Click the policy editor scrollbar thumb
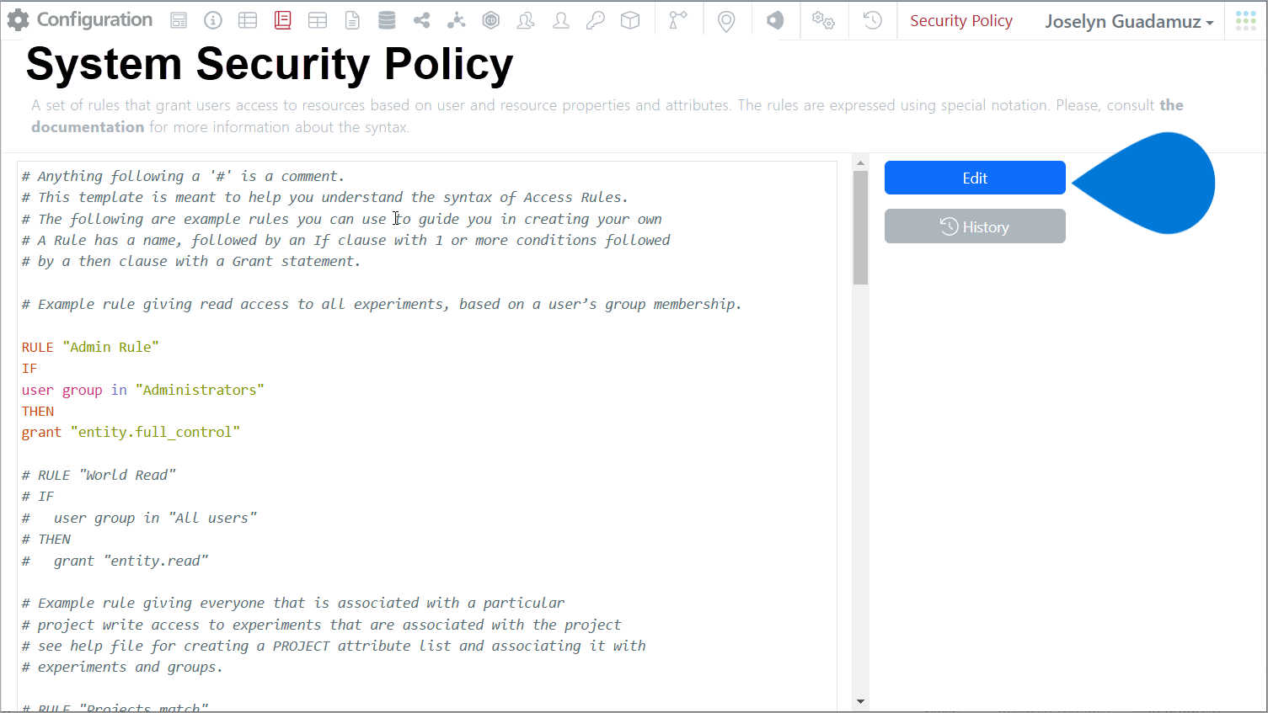Image resolution: width=1268 pixels, height=713 pixels. click(860, 227)
